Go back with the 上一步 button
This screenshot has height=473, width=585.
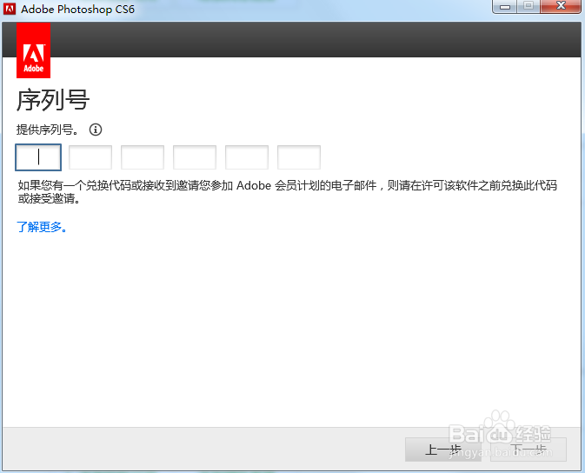pyautogui.click(x=443, y=450)
